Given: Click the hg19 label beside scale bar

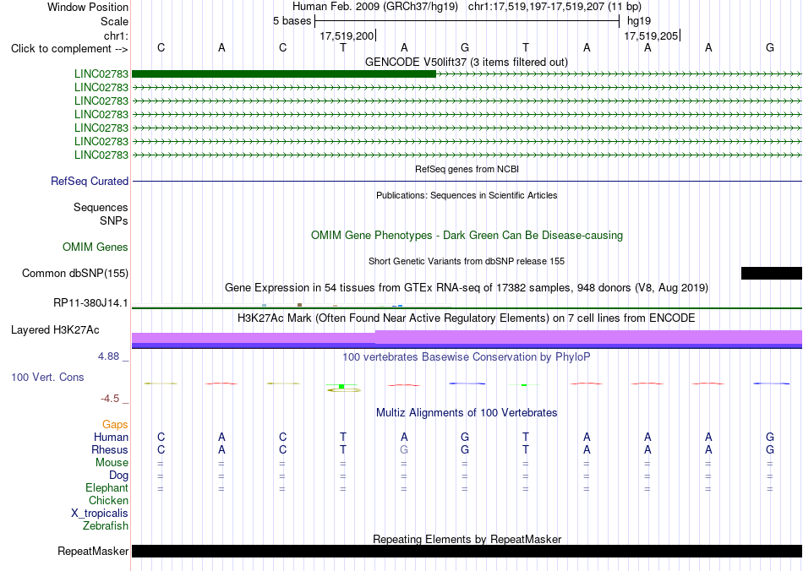Looking at the screenshot, I should 639,21.
